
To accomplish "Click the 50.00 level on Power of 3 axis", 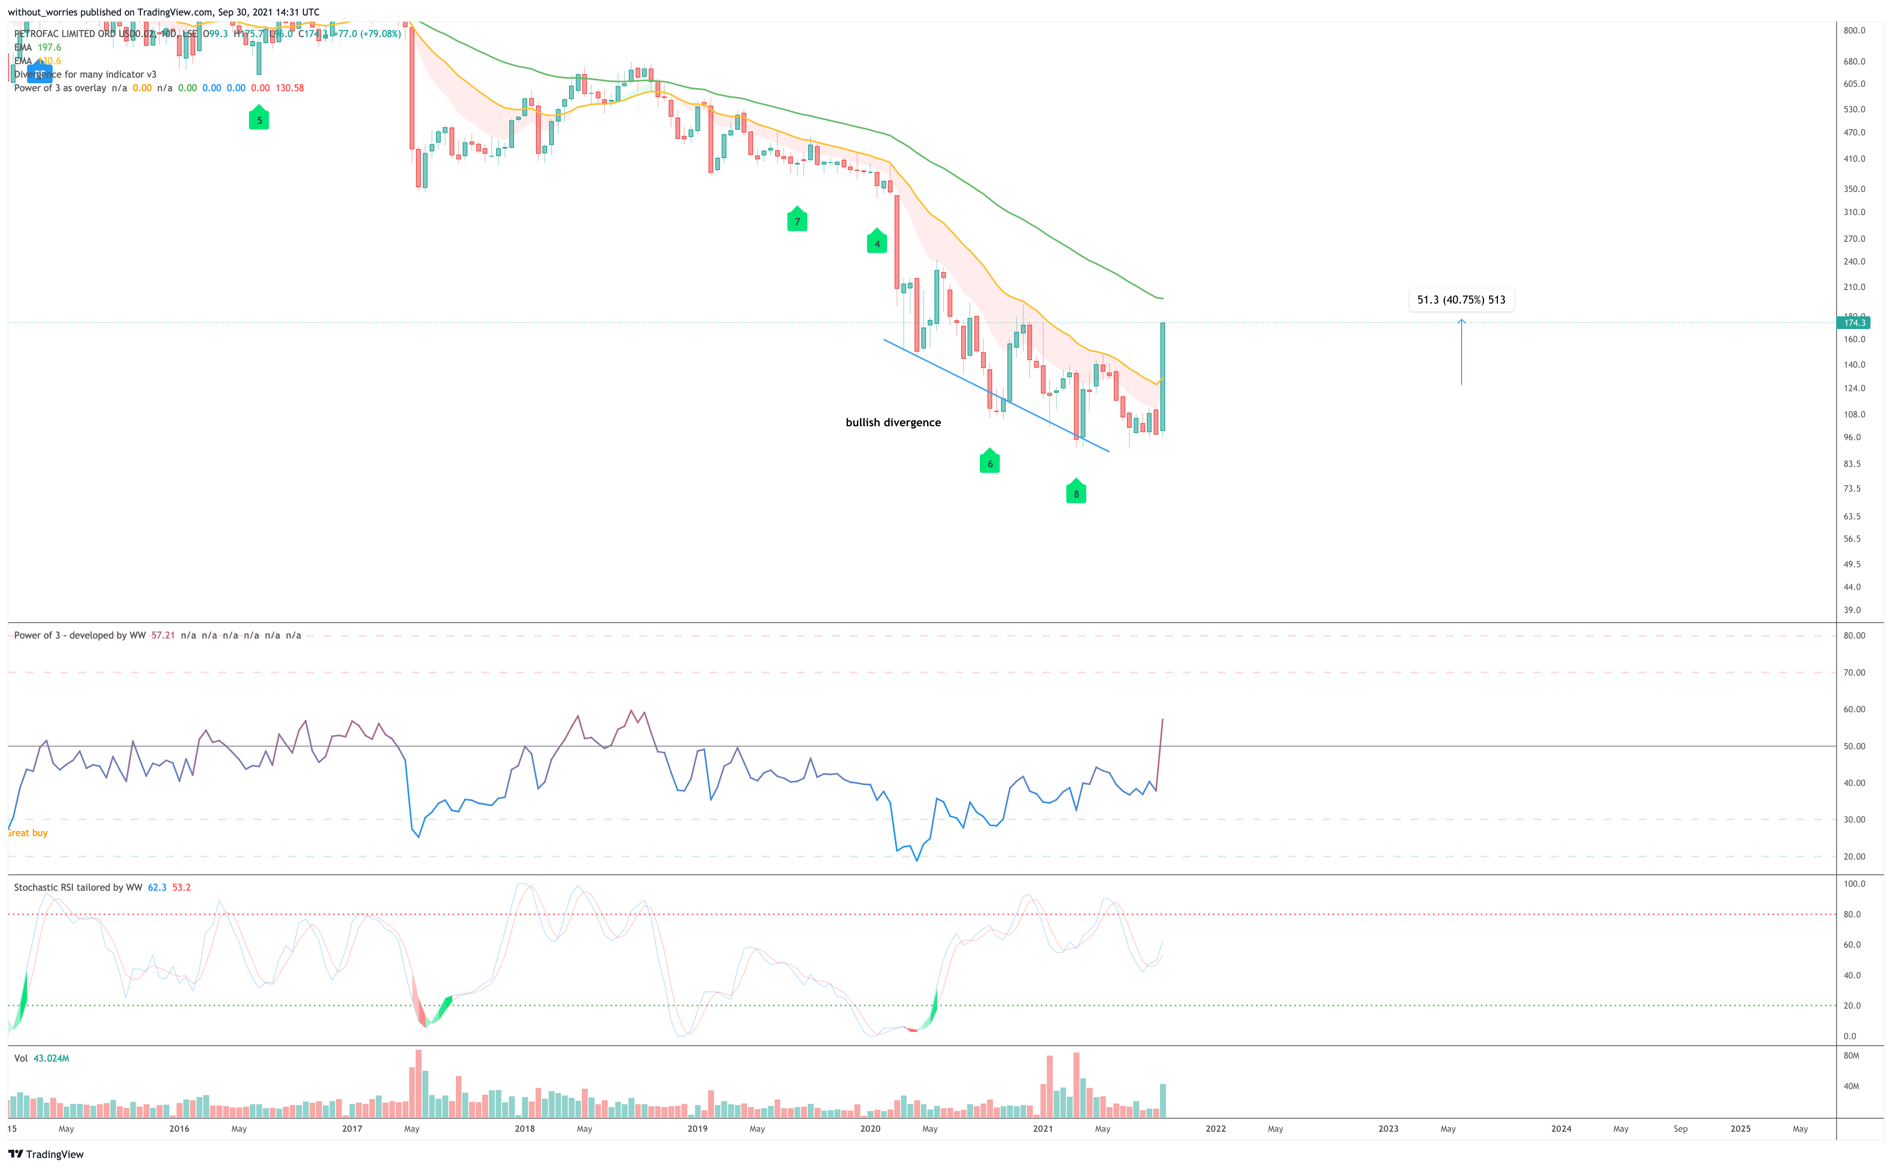I will [1854, 746].
